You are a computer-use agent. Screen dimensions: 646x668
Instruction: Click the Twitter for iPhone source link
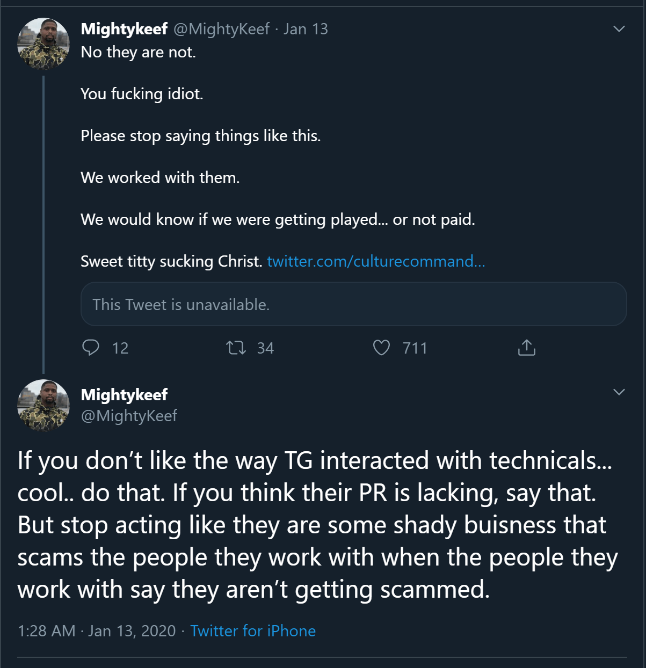pyautogui.click(x=253, y=631)
